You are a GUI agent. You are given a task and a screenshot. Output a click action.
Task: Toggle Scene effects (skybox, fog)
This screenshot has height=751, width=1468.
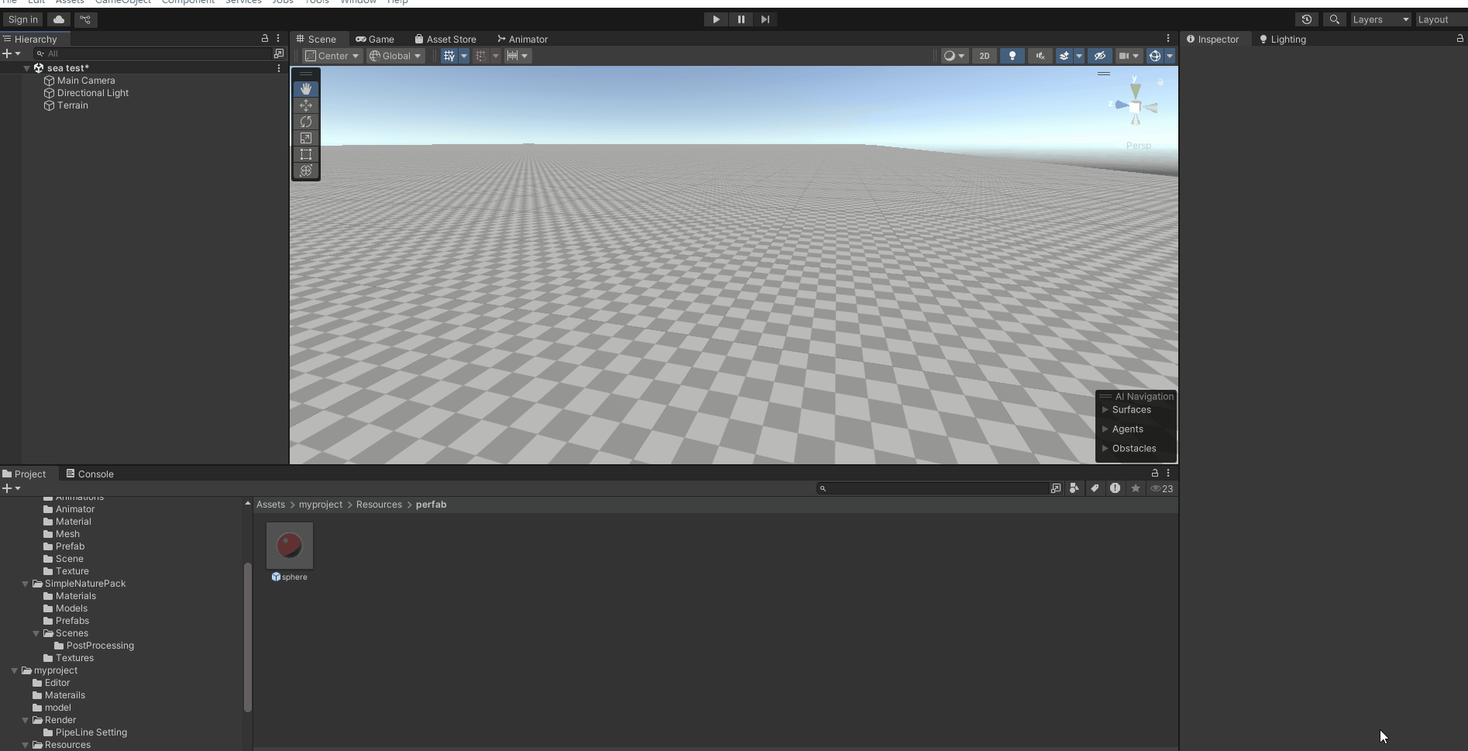[x=1064, y=56]
